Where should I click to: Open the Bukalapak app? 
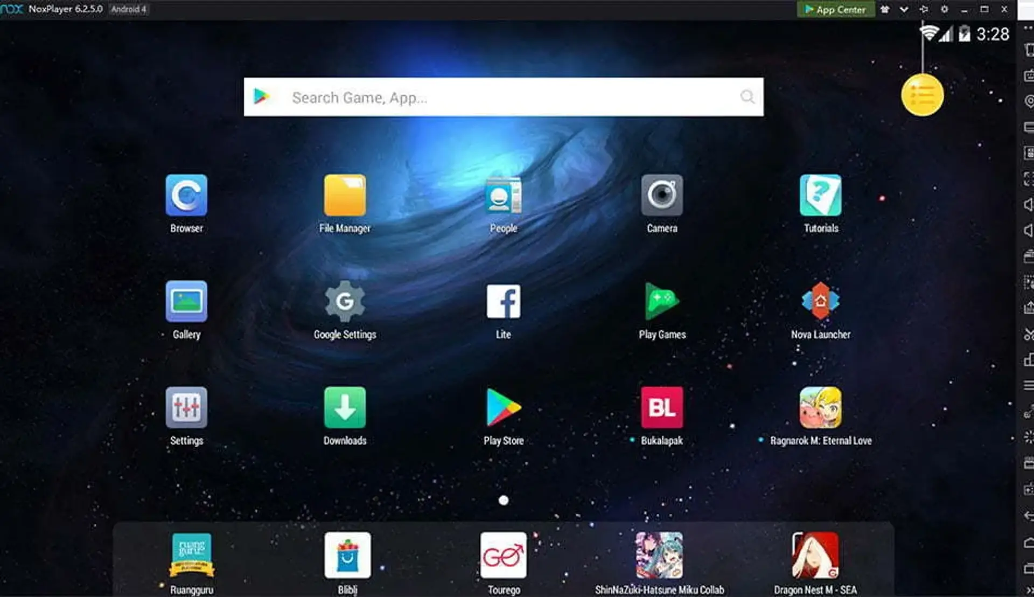click(662, 407)
